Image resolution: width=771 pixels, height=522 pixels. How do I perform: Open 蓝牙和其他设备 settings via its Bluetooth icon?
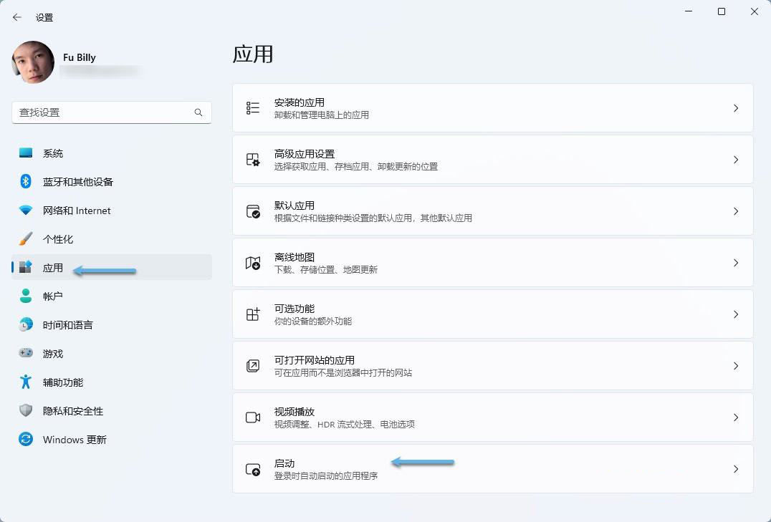[x=26, y=181]
